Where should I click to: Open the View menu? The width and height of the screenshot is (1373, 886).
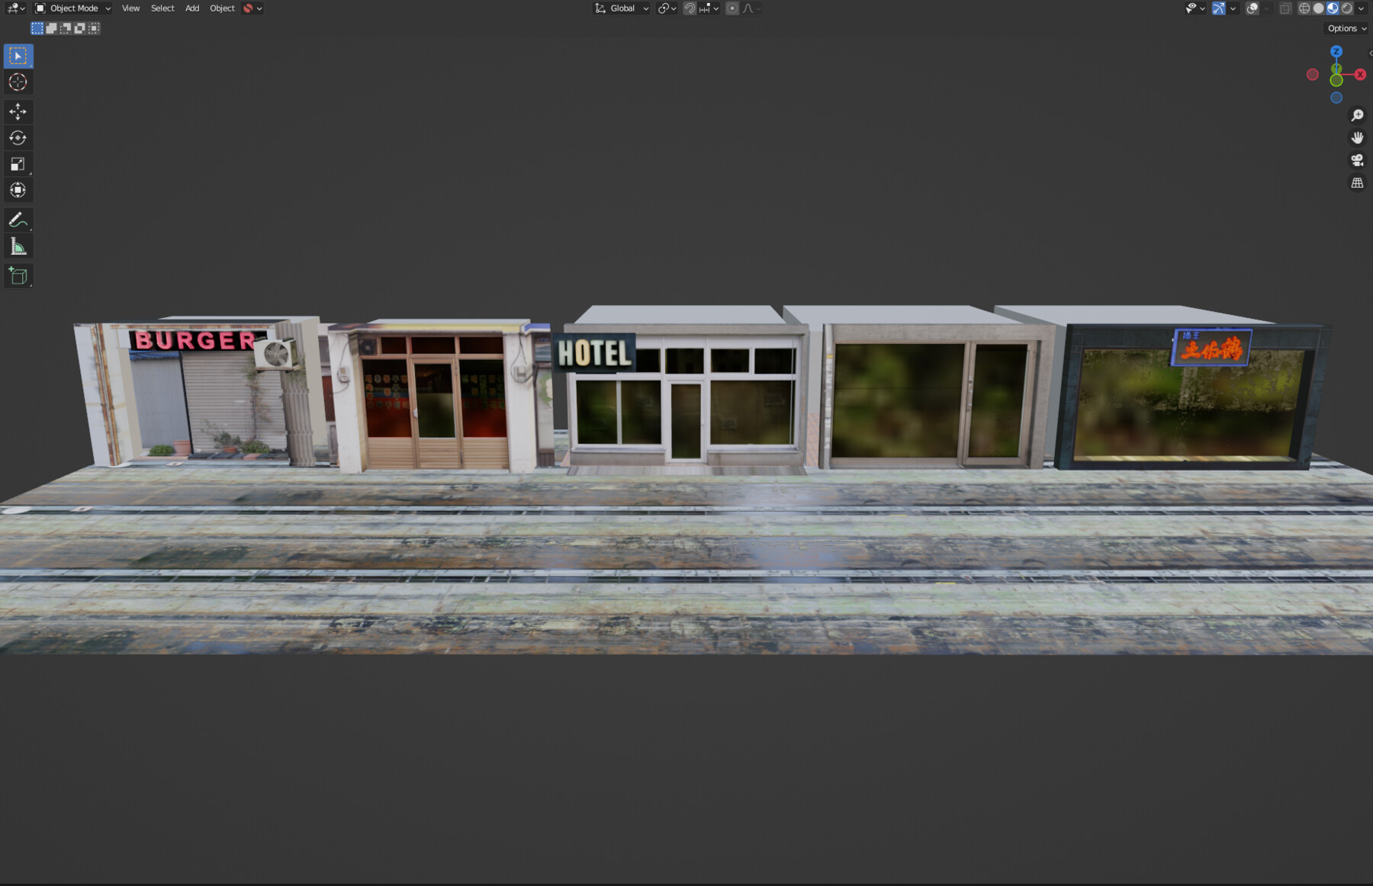pyautogui.click(x=130, y=8)
